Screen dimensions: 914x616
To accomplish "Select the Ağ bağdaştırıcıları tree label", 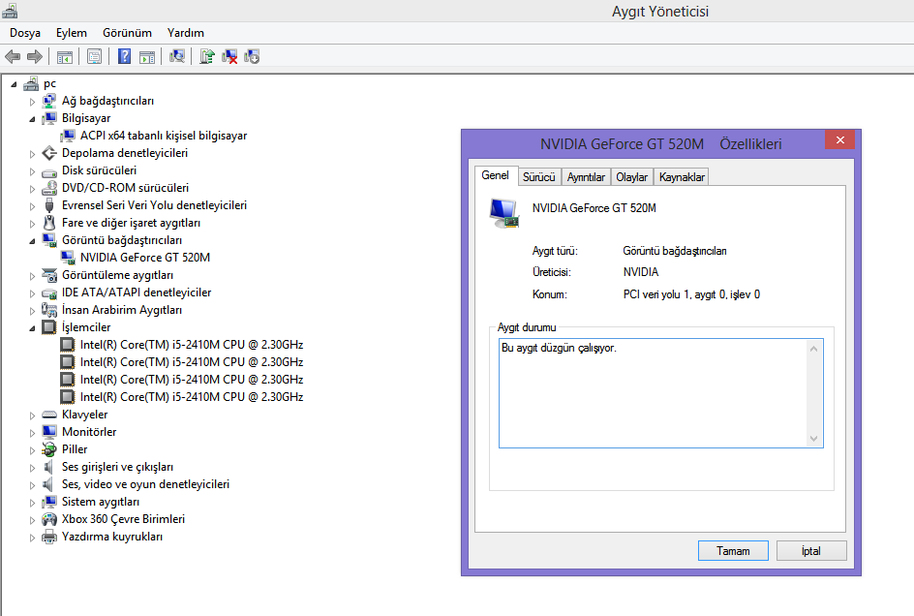I will 107,101.
